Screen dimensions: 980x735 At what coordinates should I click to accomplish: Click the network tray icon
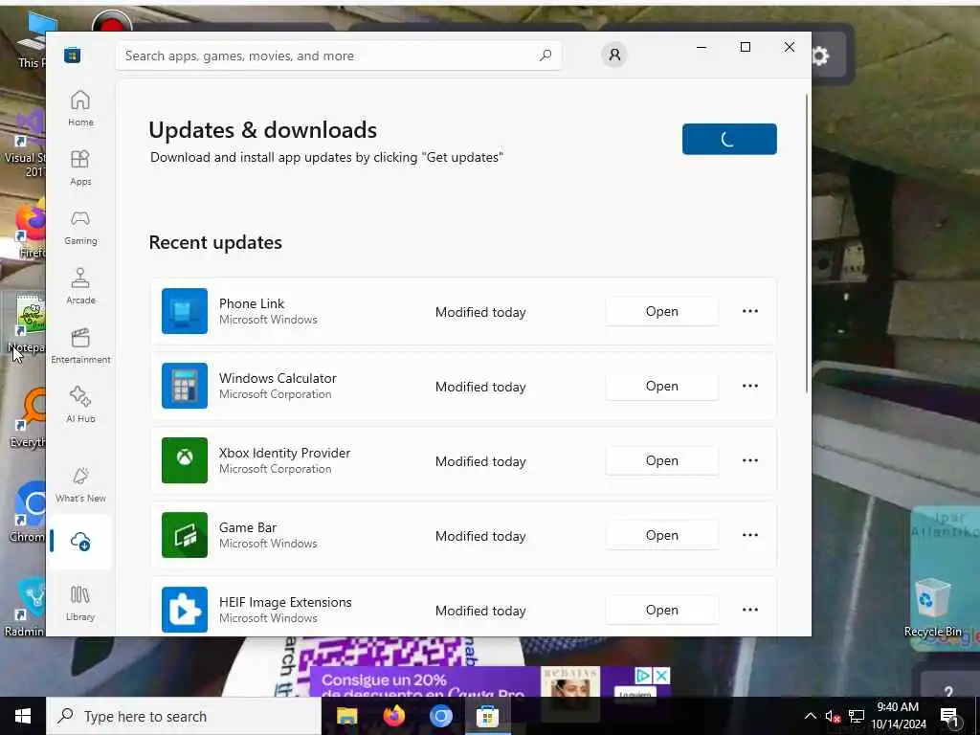(x=857, y=716)
